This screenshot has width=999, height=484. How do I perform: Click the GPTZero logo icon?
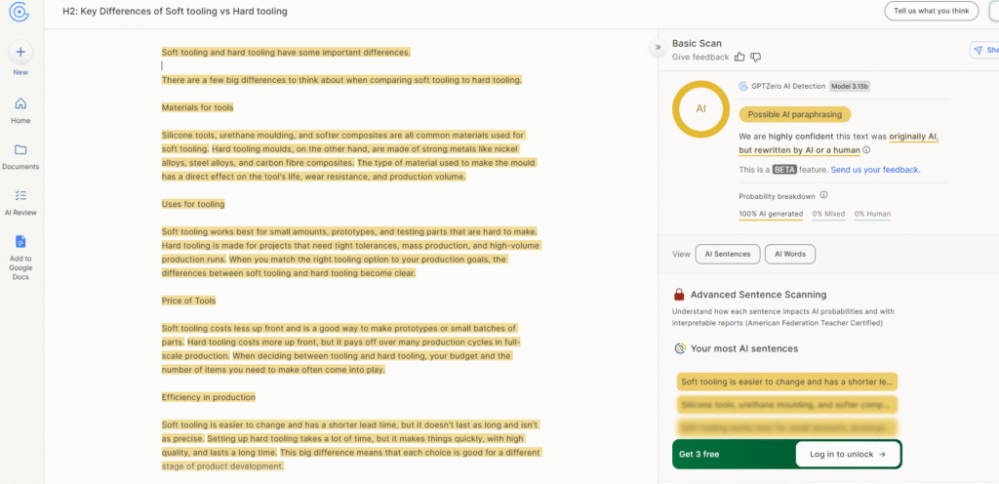[19, 12]
